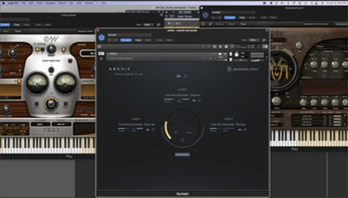This screenshot has width=348, height=198.
Task: Click the master volume knob in left EW window
Action: coord(51,104)
